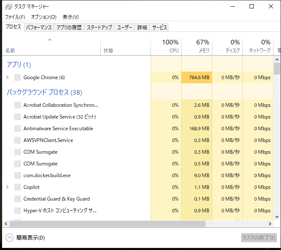Click the Antimalware Service Executable icon
Image resolution: width=281 pixels, height=250 pixels.
click(17, 129)
